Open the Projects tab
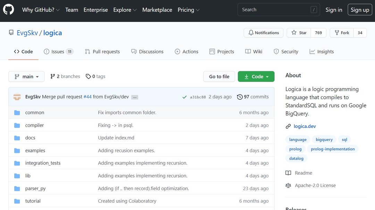The image size is (375, 210). pos(222,51)
